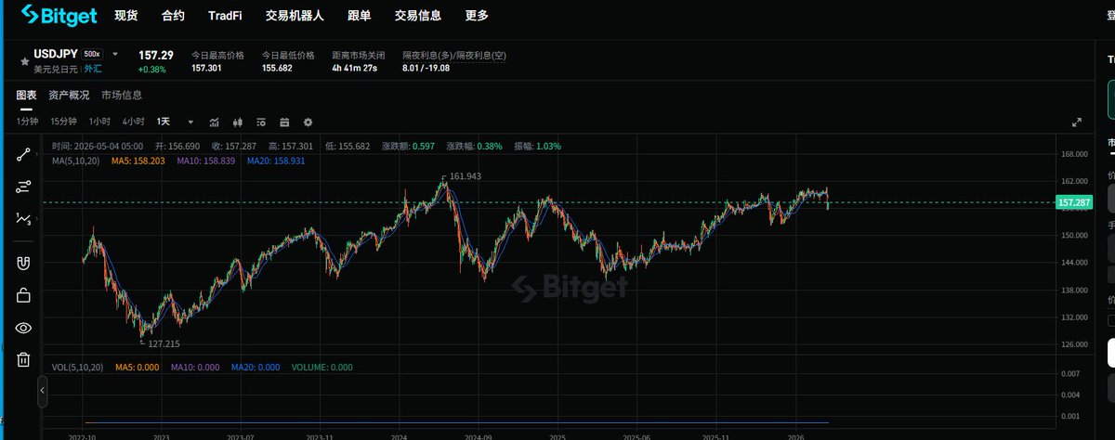Image resolution: width=1115 pixels, height=440 pixels.
Task: Open the 现货 menu
Action: coord(125,16)
